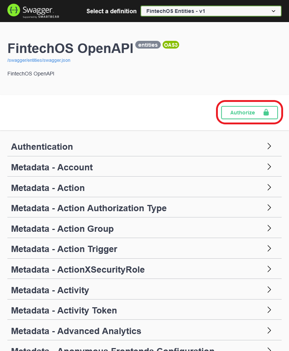Select the Metadata - Activity Token heading
This screenshot has width=289, height=351.
64,311
